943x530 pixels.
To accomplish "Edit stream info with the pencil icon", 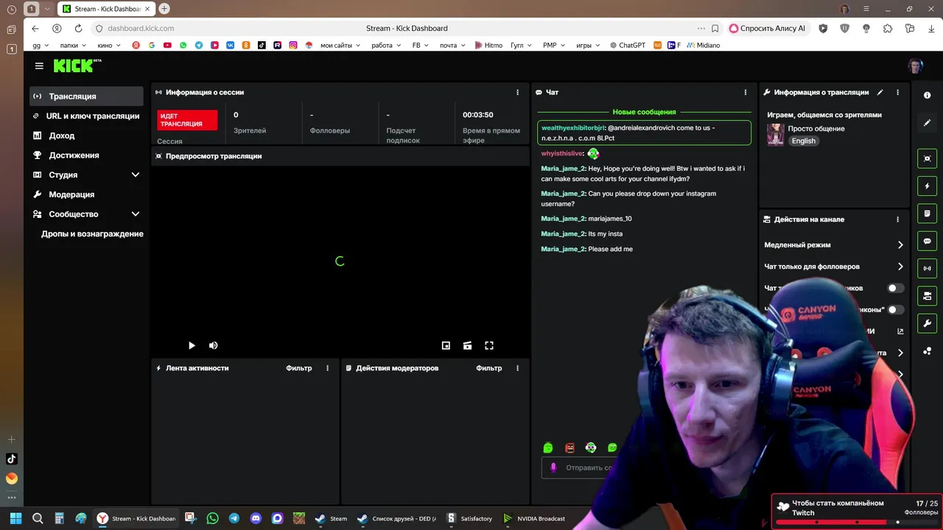I will pos(880,92).
